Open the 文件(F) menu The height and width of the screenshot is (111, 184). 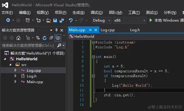[x=7, y=13]
